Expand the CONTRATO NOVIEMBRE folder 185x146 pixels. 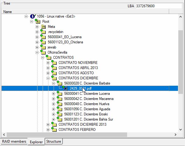point(48,63)
